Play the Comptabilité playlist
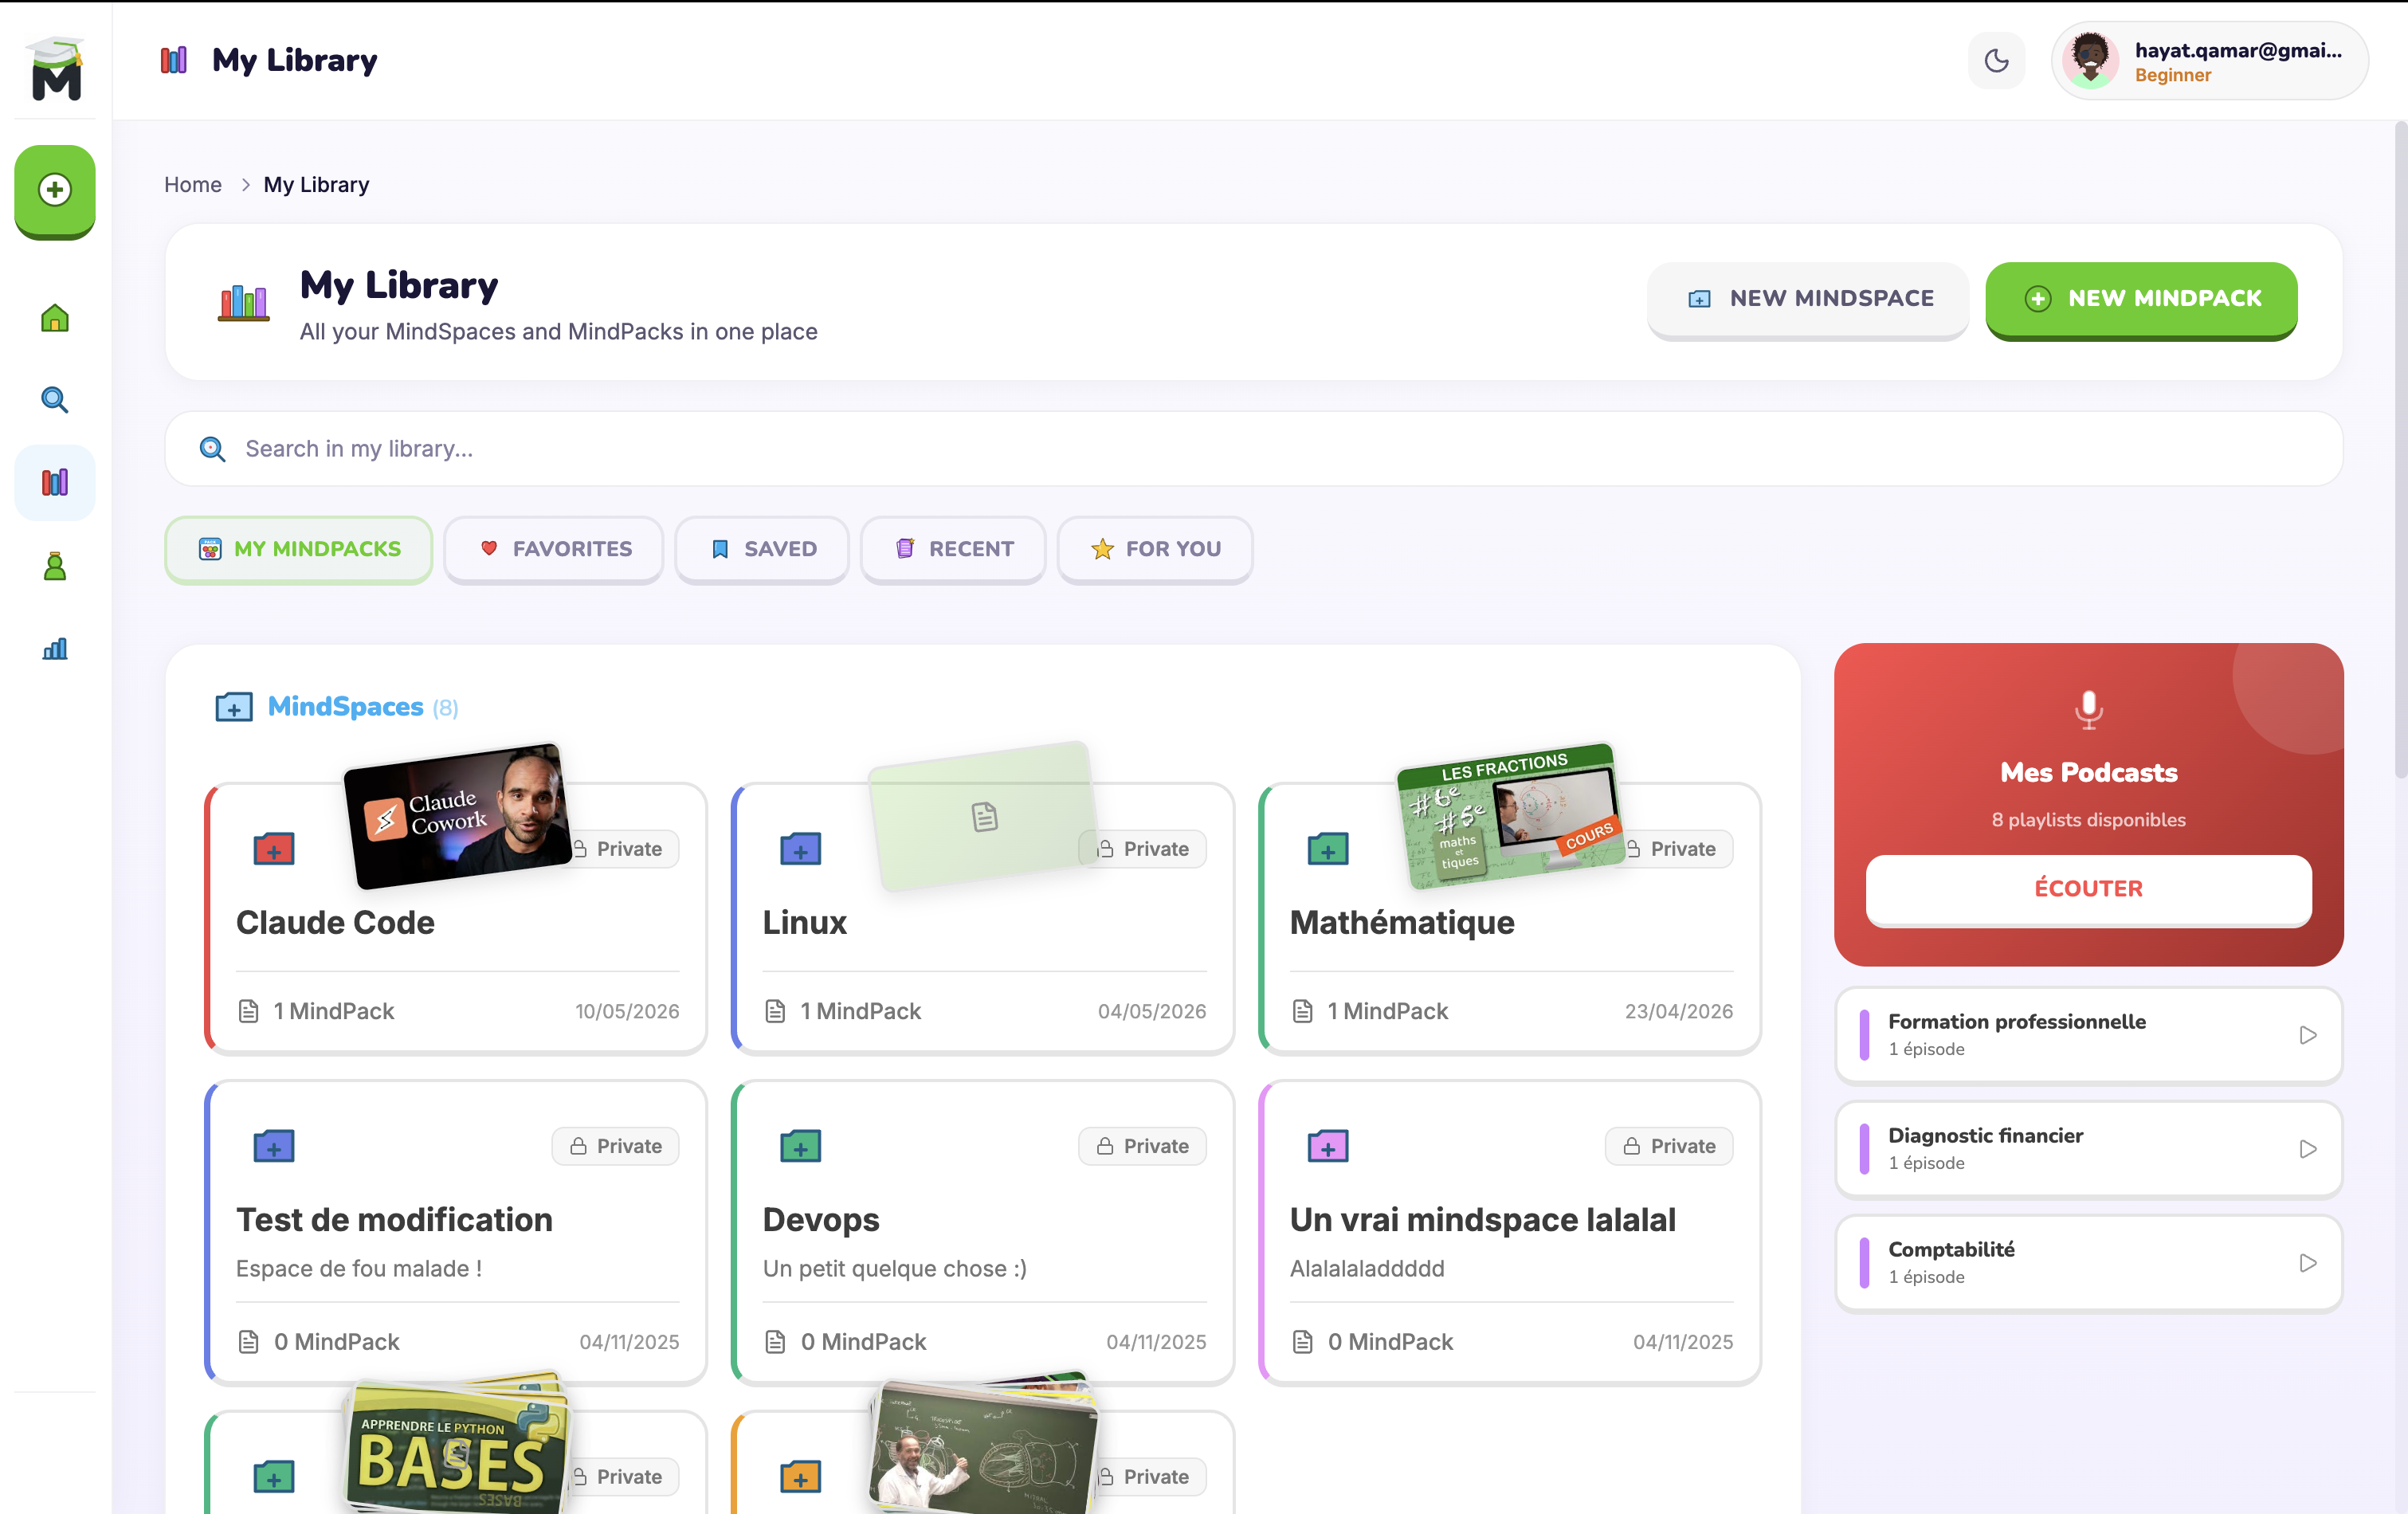Image resolution: width=2408 pixels, height=1514 pixels. 2307,1263
